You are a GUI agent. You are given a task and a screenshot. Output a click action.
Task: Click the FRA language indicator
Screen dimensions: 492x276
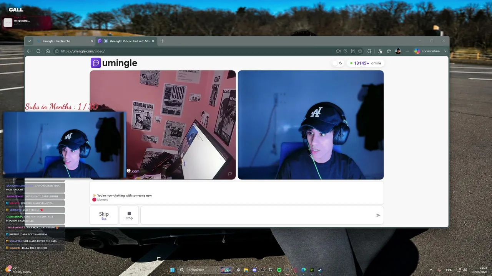point(449,270)
